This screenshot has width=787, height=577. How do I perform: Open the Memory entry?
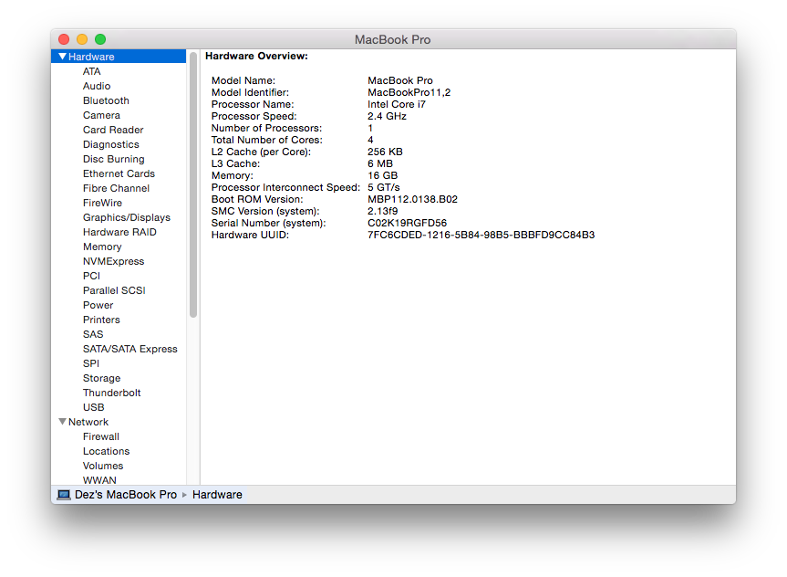click(x=102, y=247)
